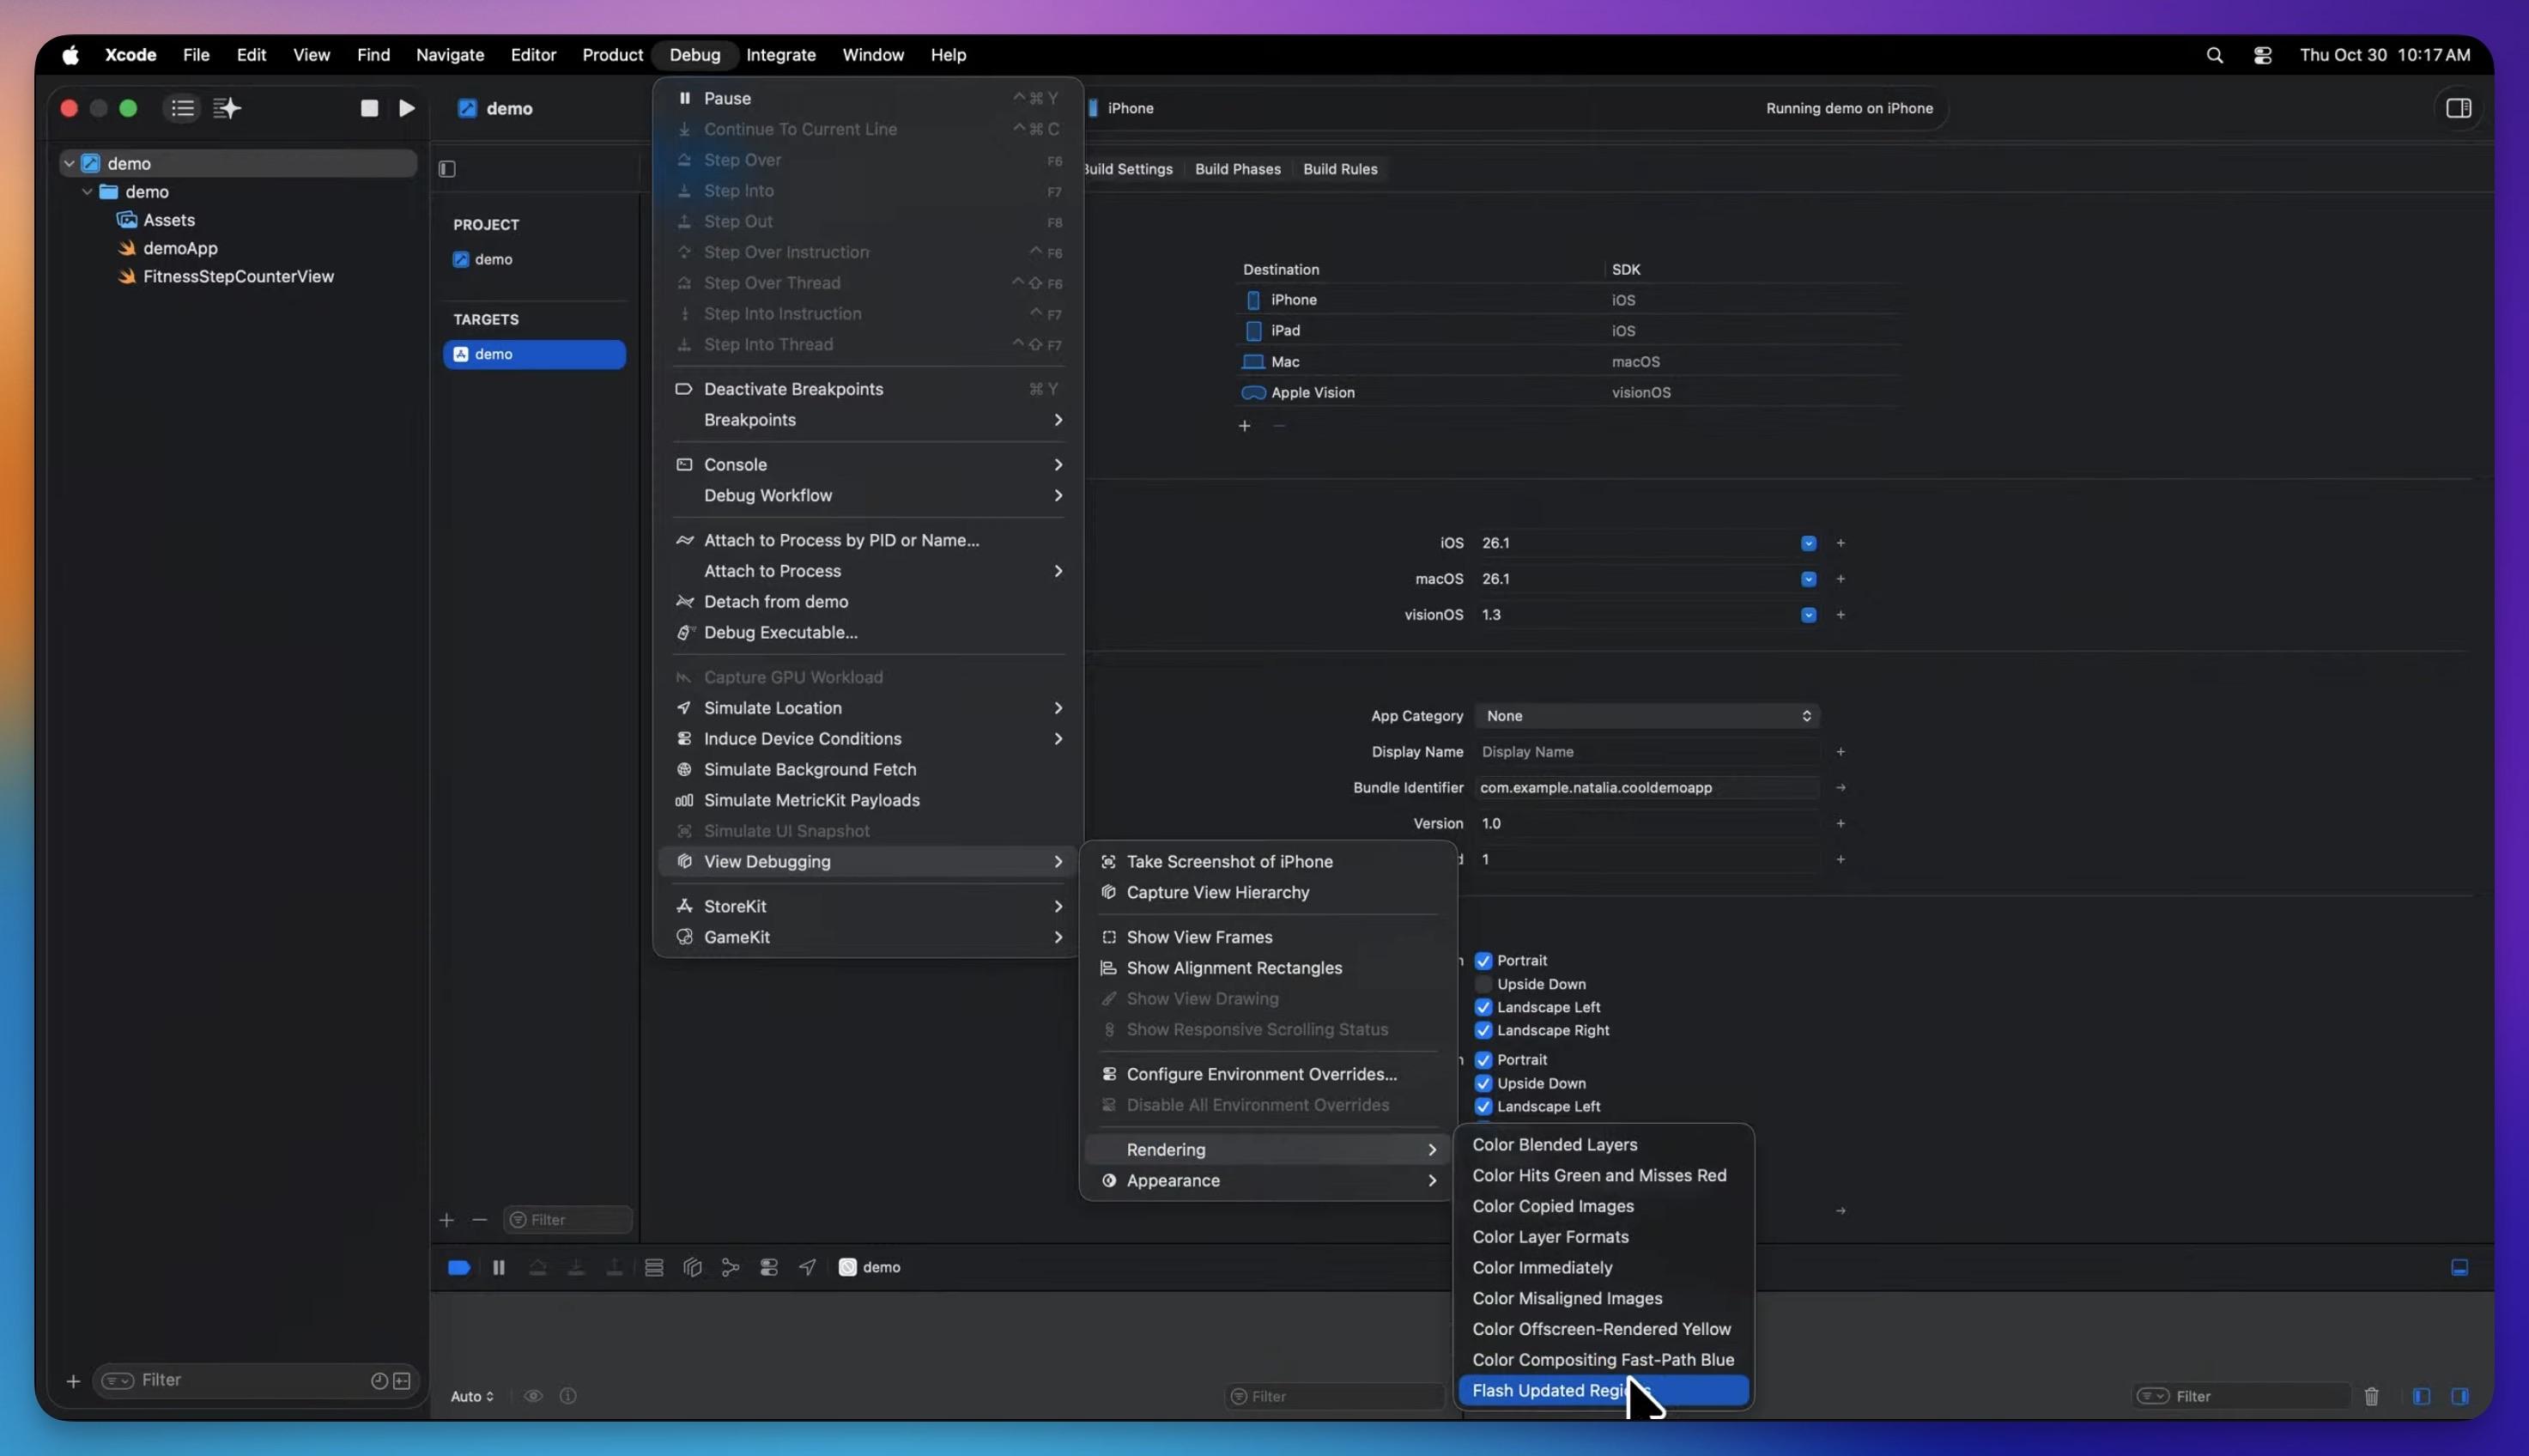
Task: Click Capture View Hierarchy
Action: click(x=1268, y=893)
